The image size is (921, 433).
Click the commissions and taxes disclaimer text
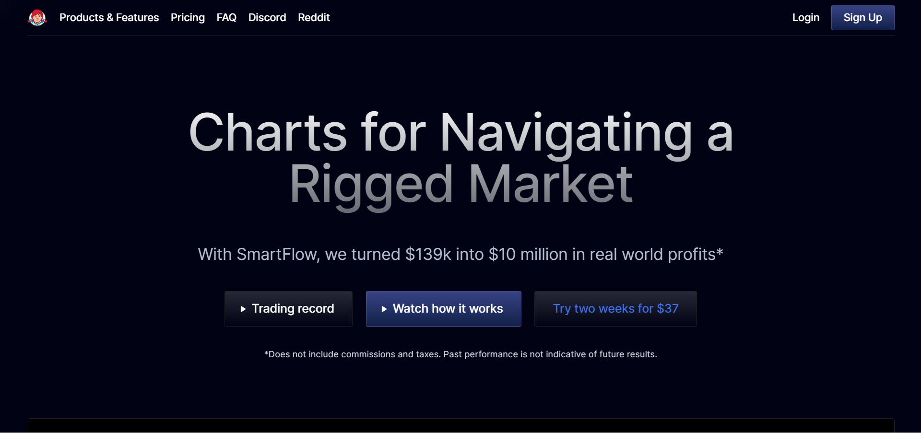[460, 354]
